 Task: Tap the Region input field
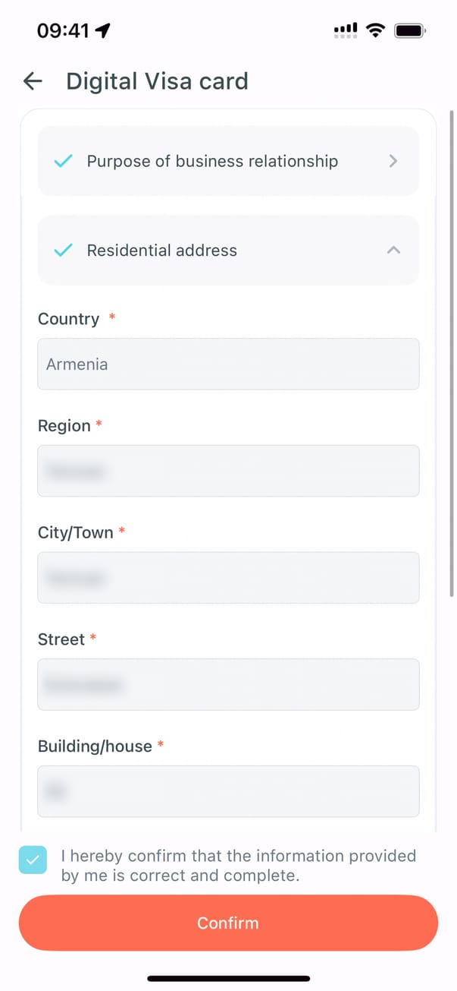(x=228, y=472)
